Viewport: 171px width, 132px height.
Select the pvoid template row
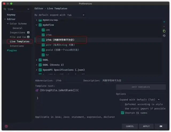click(98, 50)
